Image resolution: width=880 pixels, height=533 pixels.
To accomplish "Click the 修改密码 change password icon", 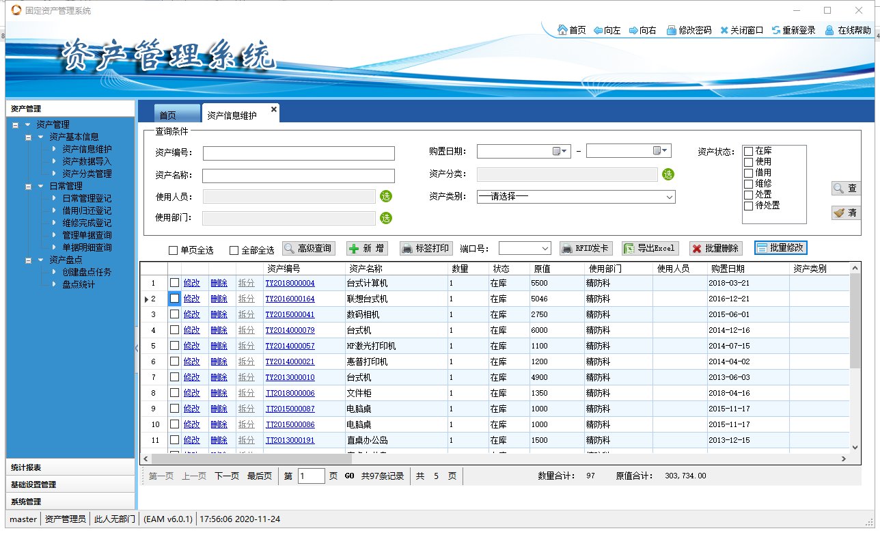I will 672,30.
